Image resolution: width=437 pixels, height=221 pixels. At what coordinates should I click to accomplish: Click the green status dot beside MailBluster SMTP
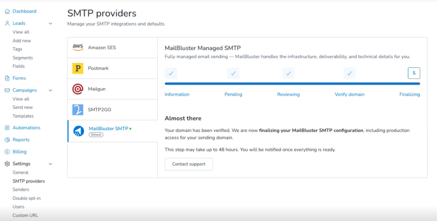pos(131,129)
